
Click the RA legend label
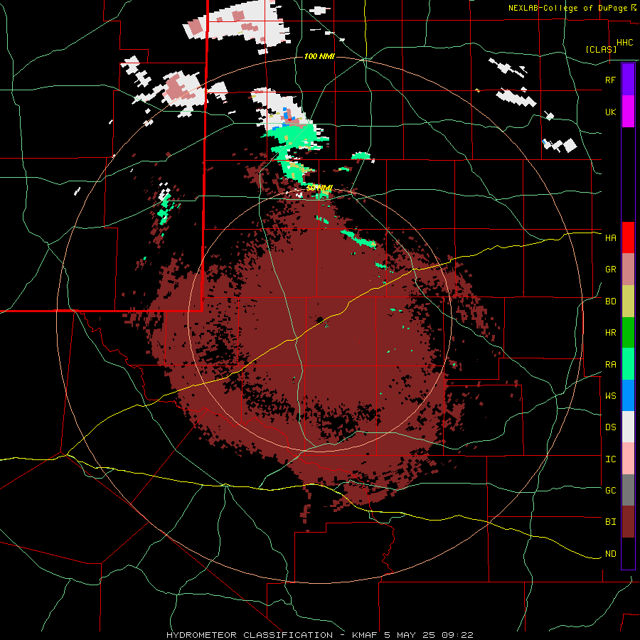610,365
